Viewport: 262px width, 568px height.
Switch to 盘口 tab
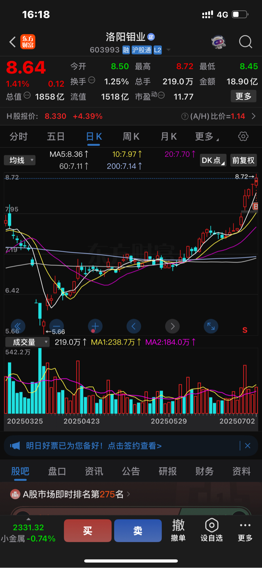pyautogui.click(x=57, y=471)
